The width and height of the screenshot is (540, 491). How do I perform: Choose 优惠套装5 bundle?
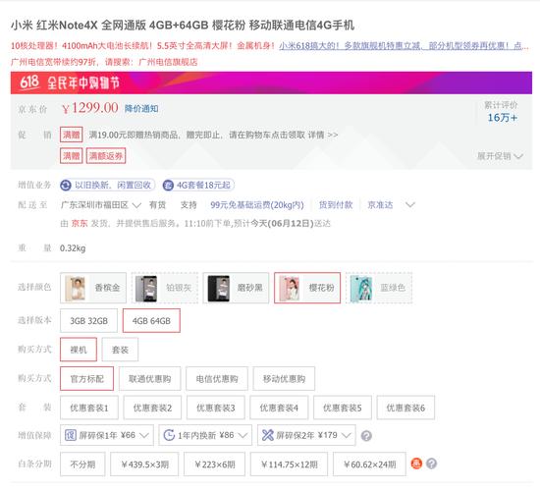[343, 408]
